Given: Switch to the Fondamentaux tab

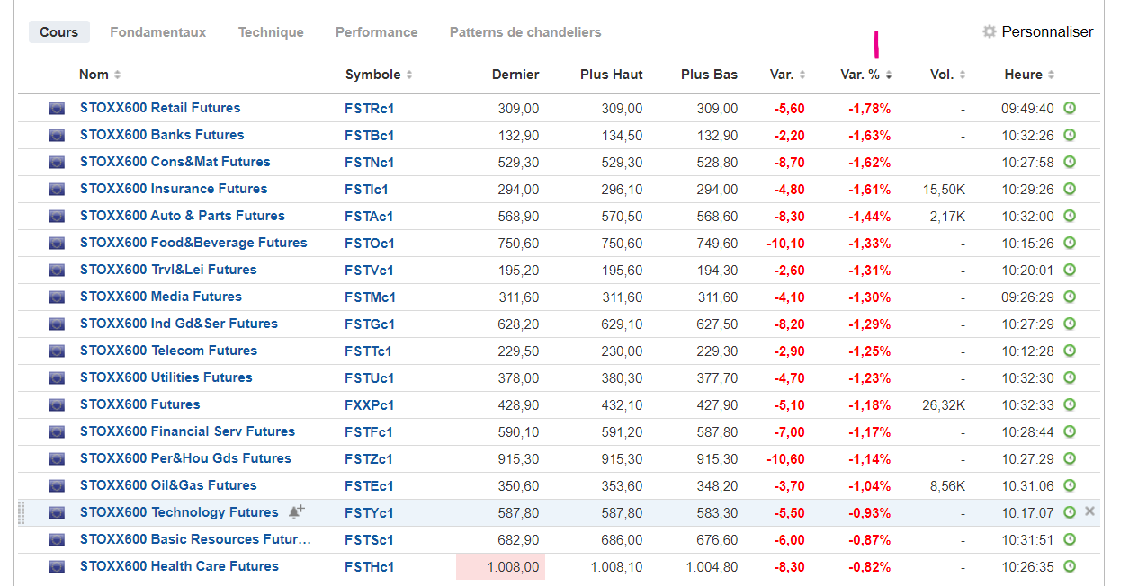Looking at the screenshot, I should point(157,32).
